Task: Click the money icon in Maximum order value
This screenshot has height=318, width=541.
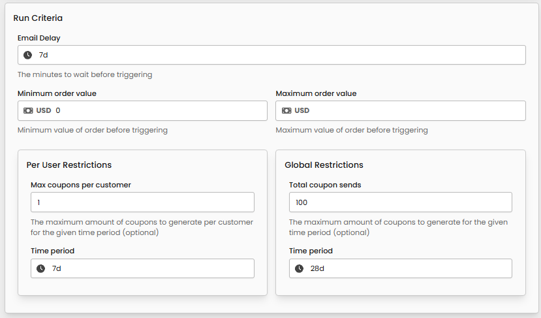Action: coord(286,110)
